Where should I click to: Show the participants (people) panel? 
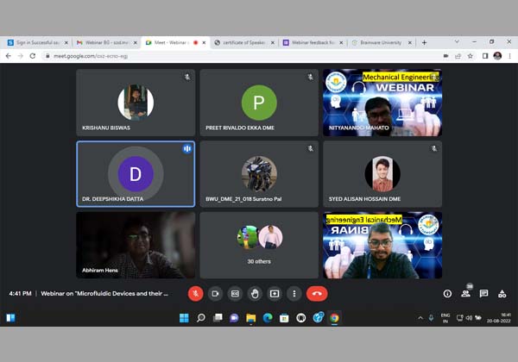465,294
